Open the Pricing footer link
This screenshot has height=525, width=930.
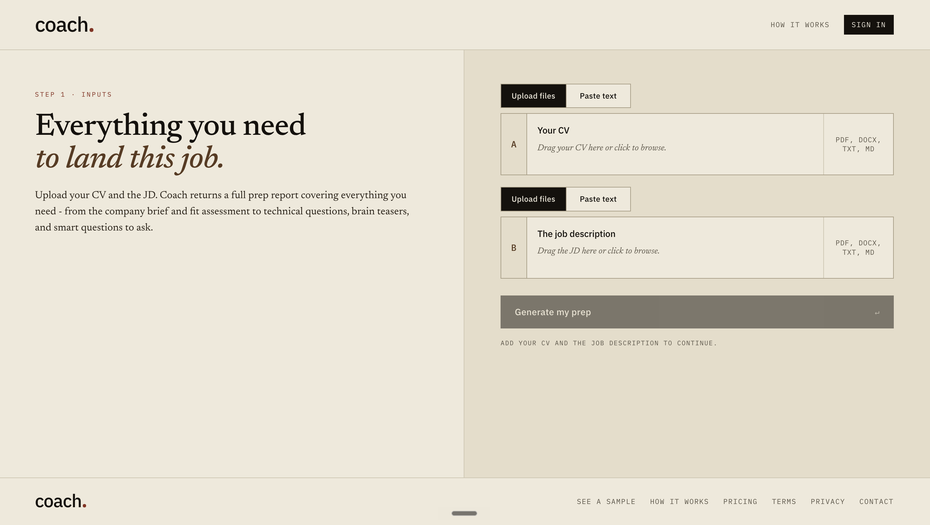pyautogui.click(x=740, y=501)
